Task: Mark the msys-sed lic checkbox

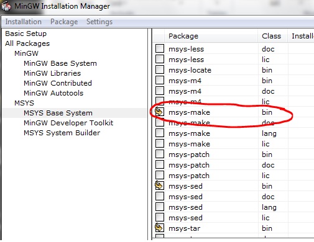Action: 160,217
